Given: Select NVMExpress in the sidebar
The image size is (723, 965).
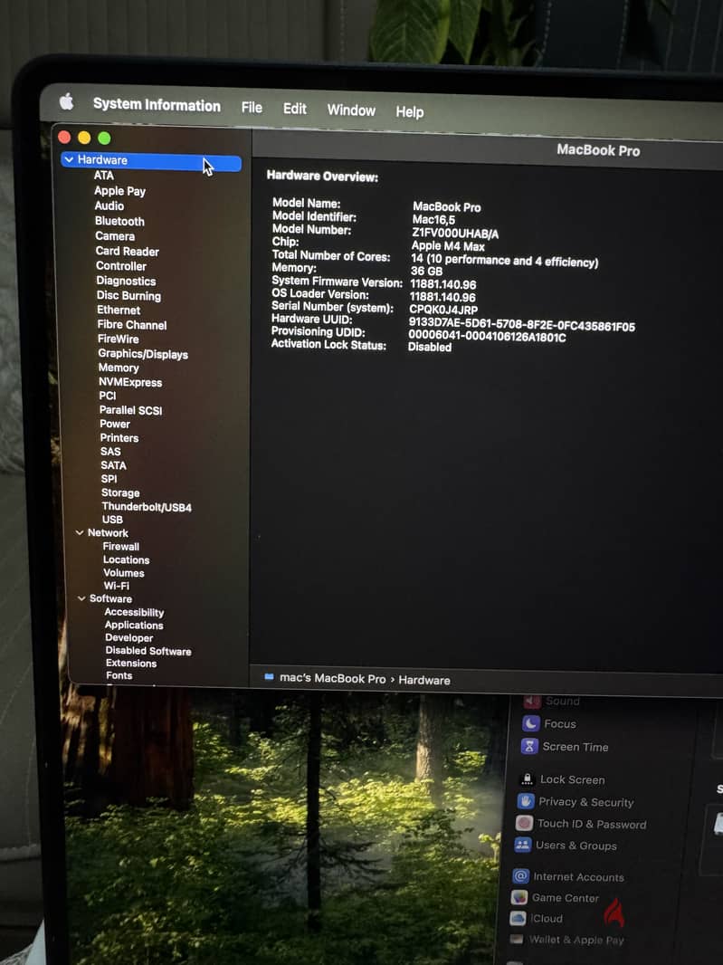Looking at the screenshot, I should point(130,382).
